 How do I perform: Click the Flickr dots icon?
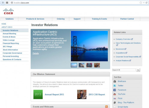115,98
